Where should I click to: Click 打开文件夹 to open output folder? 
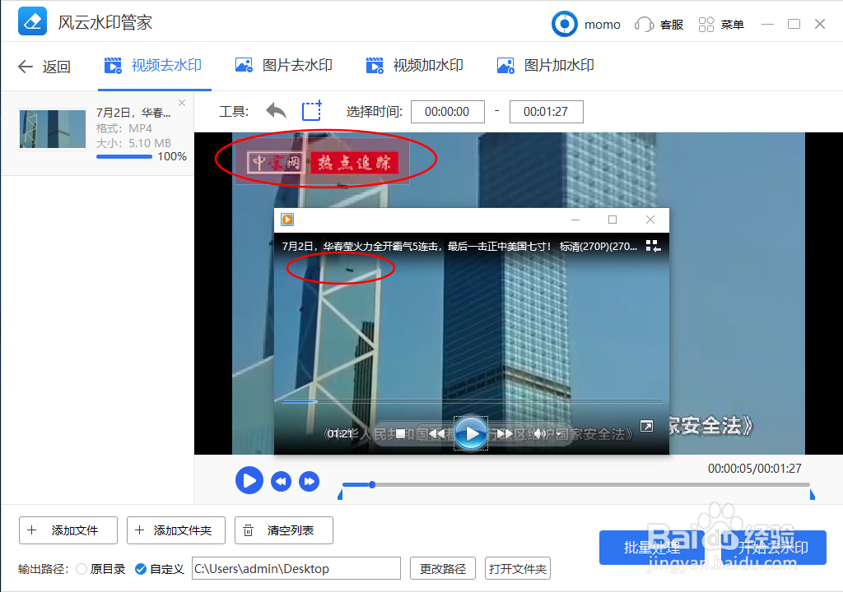click(518, 568)
